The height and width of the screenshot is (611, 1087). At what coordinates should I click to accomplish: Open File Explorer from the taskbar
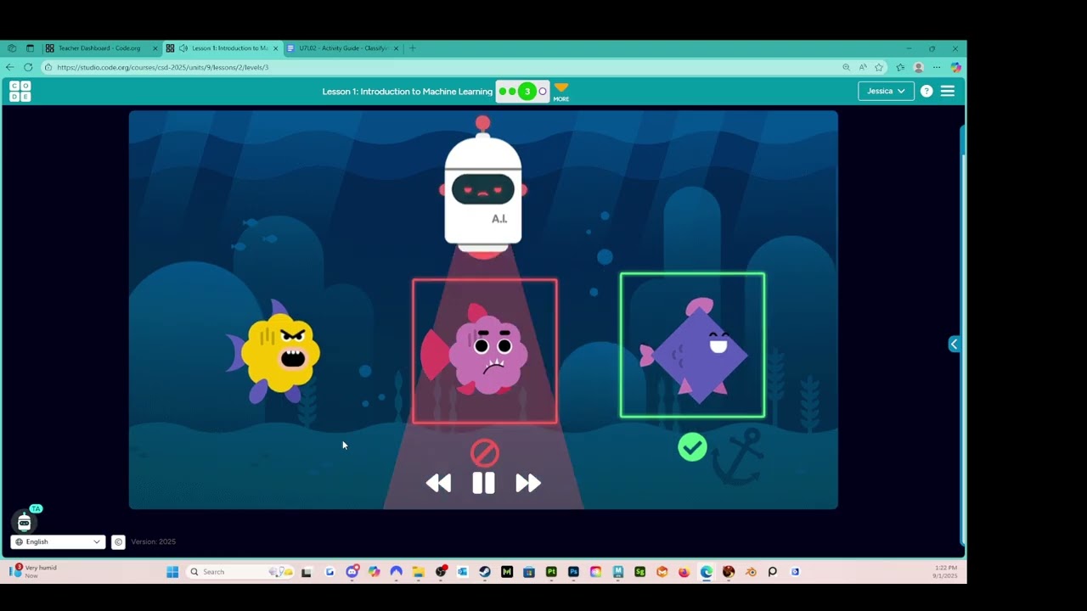click(x=419, y=572)
